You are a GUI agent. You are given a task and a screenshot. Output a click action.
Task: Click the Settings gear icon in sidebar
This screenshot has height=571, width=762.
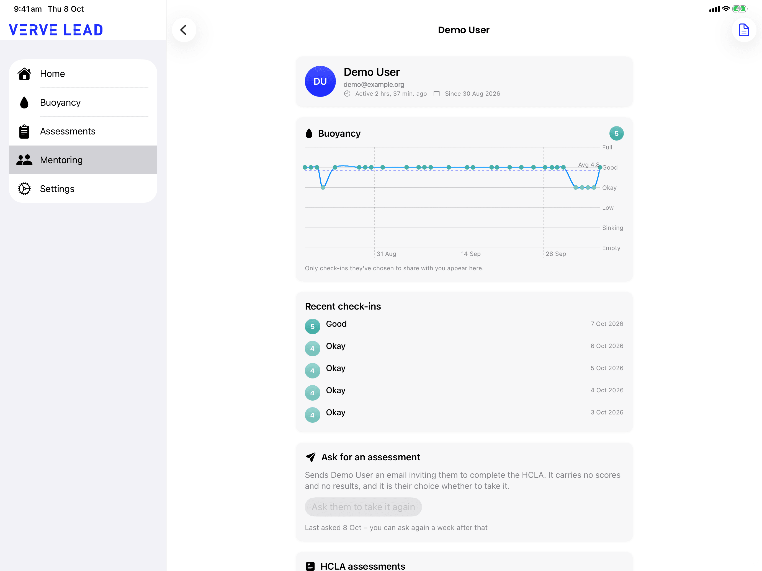tap(24, 189)
